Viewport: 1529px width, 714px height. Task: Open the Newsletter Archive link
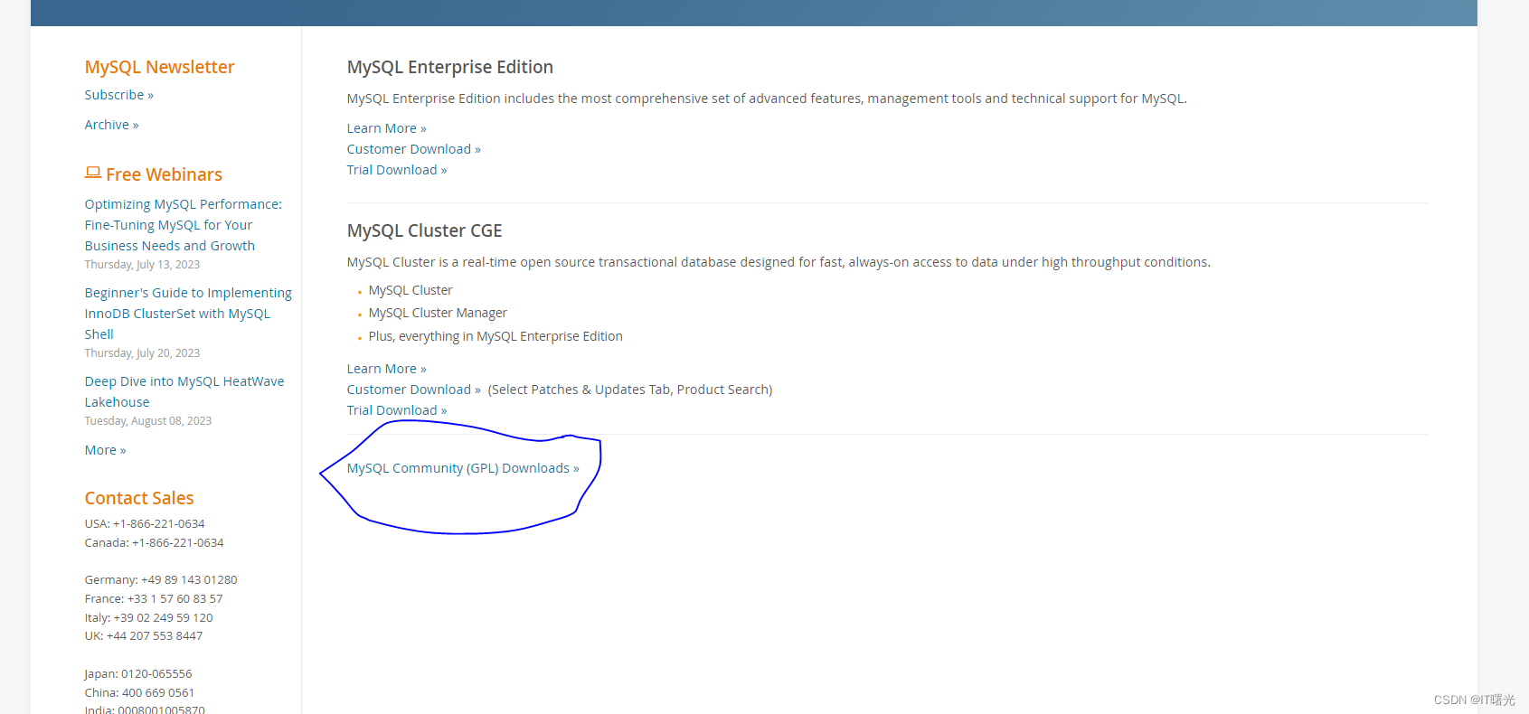tap(111, 125)
